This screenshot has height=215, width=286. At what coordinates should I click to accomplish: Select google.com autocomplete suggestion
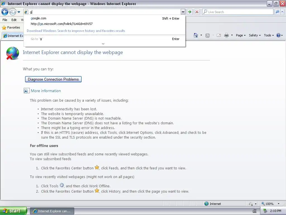(105, 18)
